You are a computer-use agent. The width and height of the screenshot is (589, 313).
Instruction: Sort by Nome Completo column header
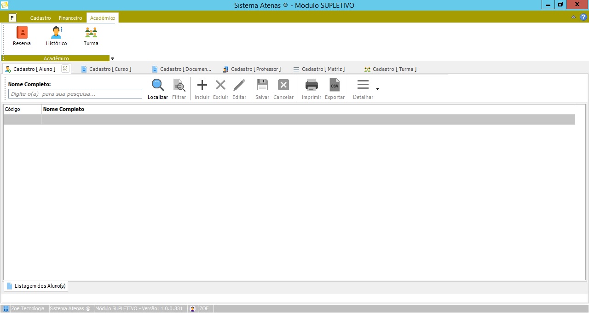[x=308, y=109]
